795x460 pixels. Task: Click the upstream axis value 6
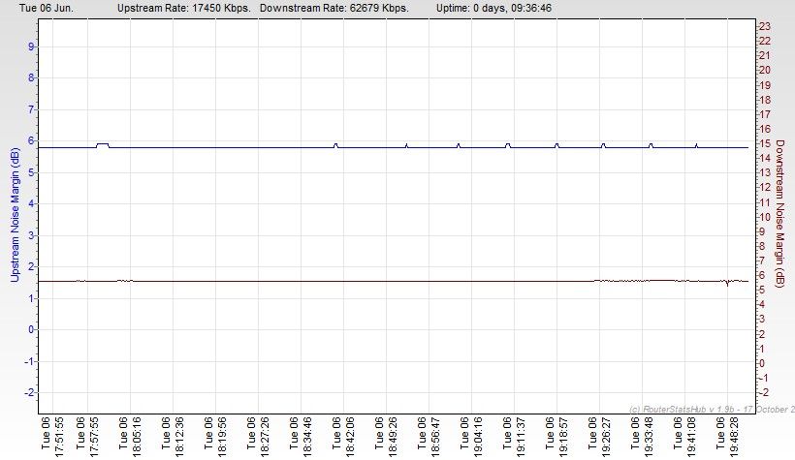pos(31,140)
